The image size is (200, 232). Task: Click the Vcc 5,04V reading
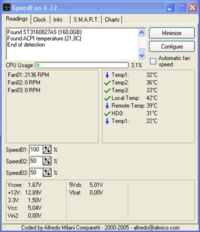pos(24,208)
